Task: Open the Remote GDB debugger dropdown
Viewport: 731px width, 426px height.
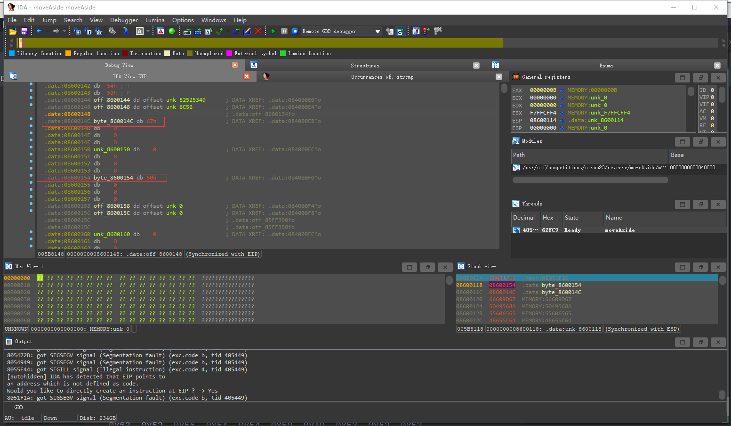Action: click(x=378, y=32)
